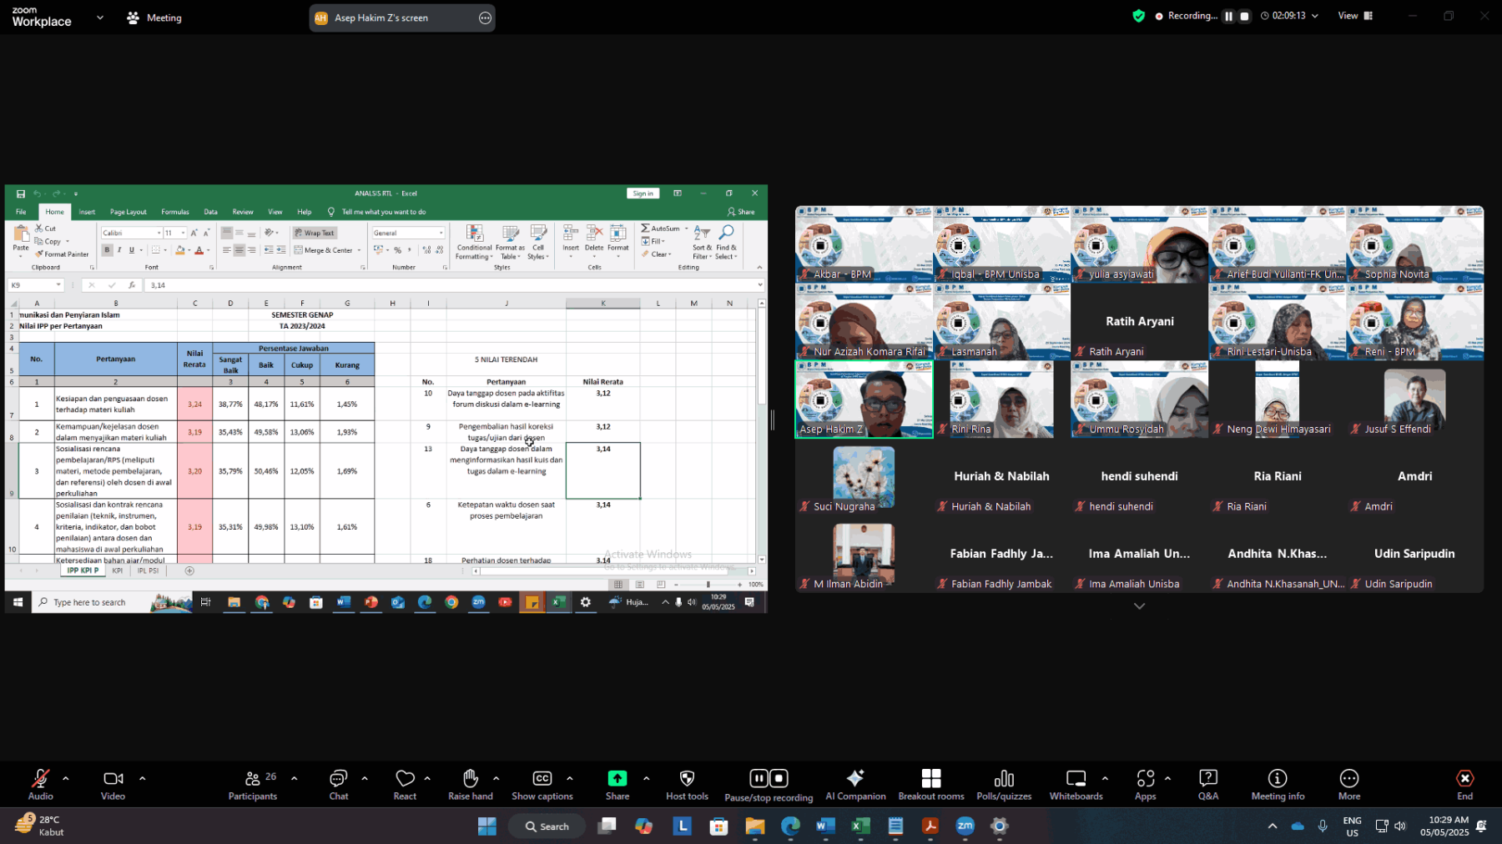Click the OneDrive cloud tray icon
This screenshot has width=1502, height=844.
(1298, 826)
